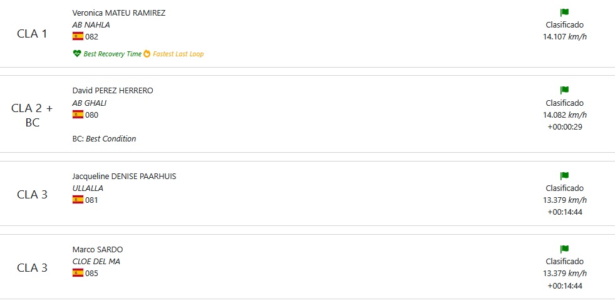Click horse name CLOE DEL MA
Screen dimensions: 615x303
96,262
